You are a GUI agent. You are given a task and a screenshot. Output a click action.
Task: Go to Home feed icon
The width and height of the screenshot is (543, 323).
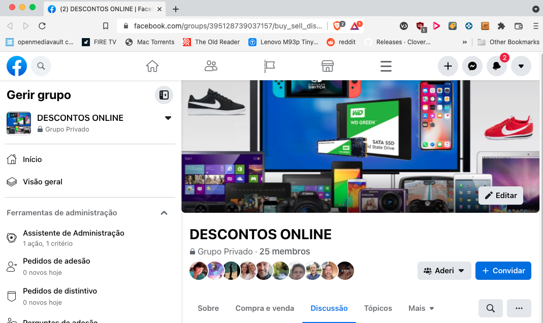[x=152, y=66]
